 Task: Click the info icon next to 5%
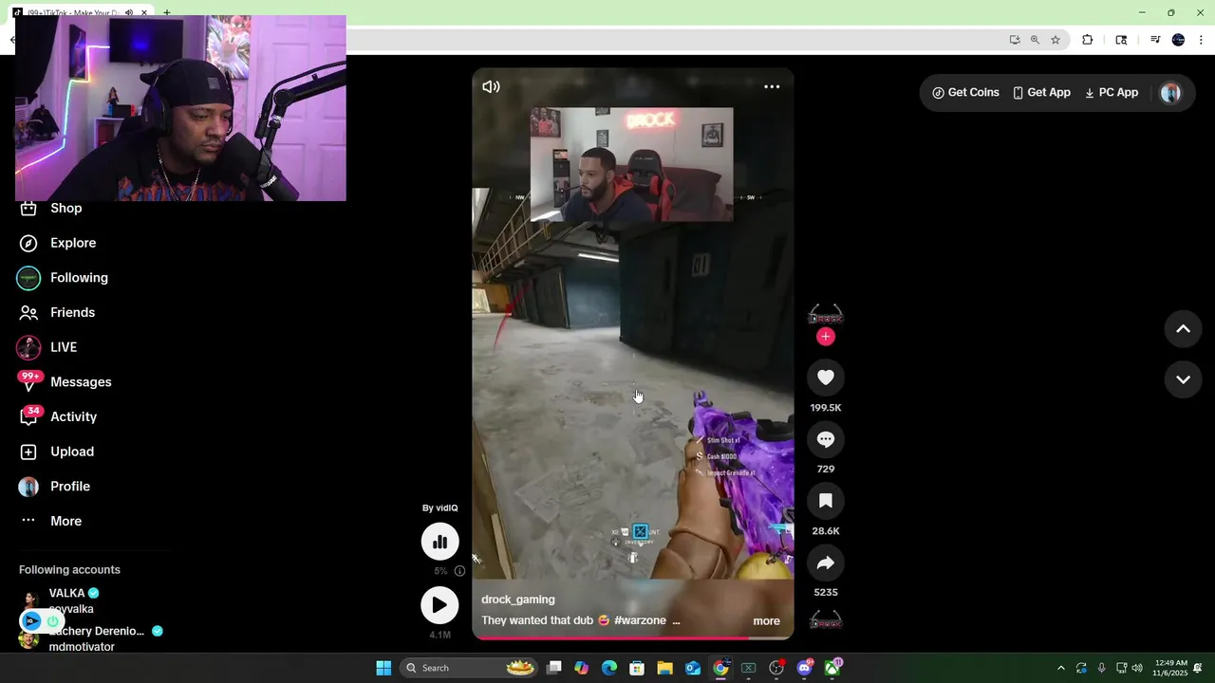click(459, 571)
